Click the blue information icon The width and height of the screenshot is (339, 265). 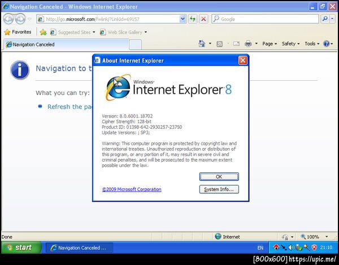[20, 70]
